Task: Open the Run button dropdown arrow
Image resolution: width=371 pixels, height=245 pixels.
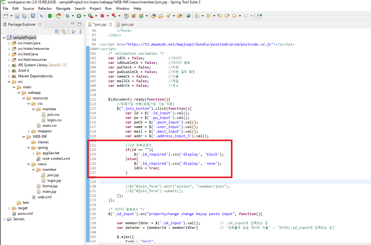Action: click(x=84, y=16)
